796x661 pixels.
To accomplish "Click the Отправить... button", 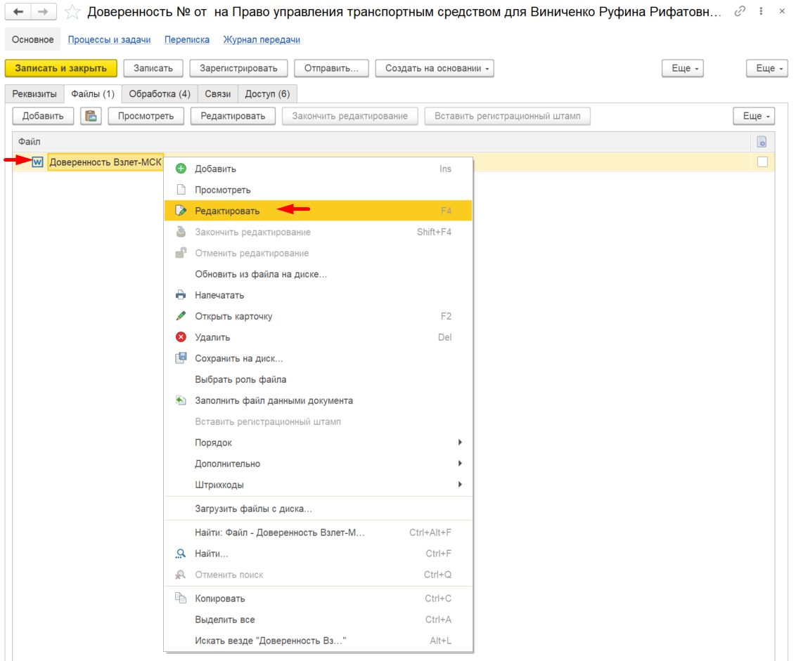I will click(331, 68).
